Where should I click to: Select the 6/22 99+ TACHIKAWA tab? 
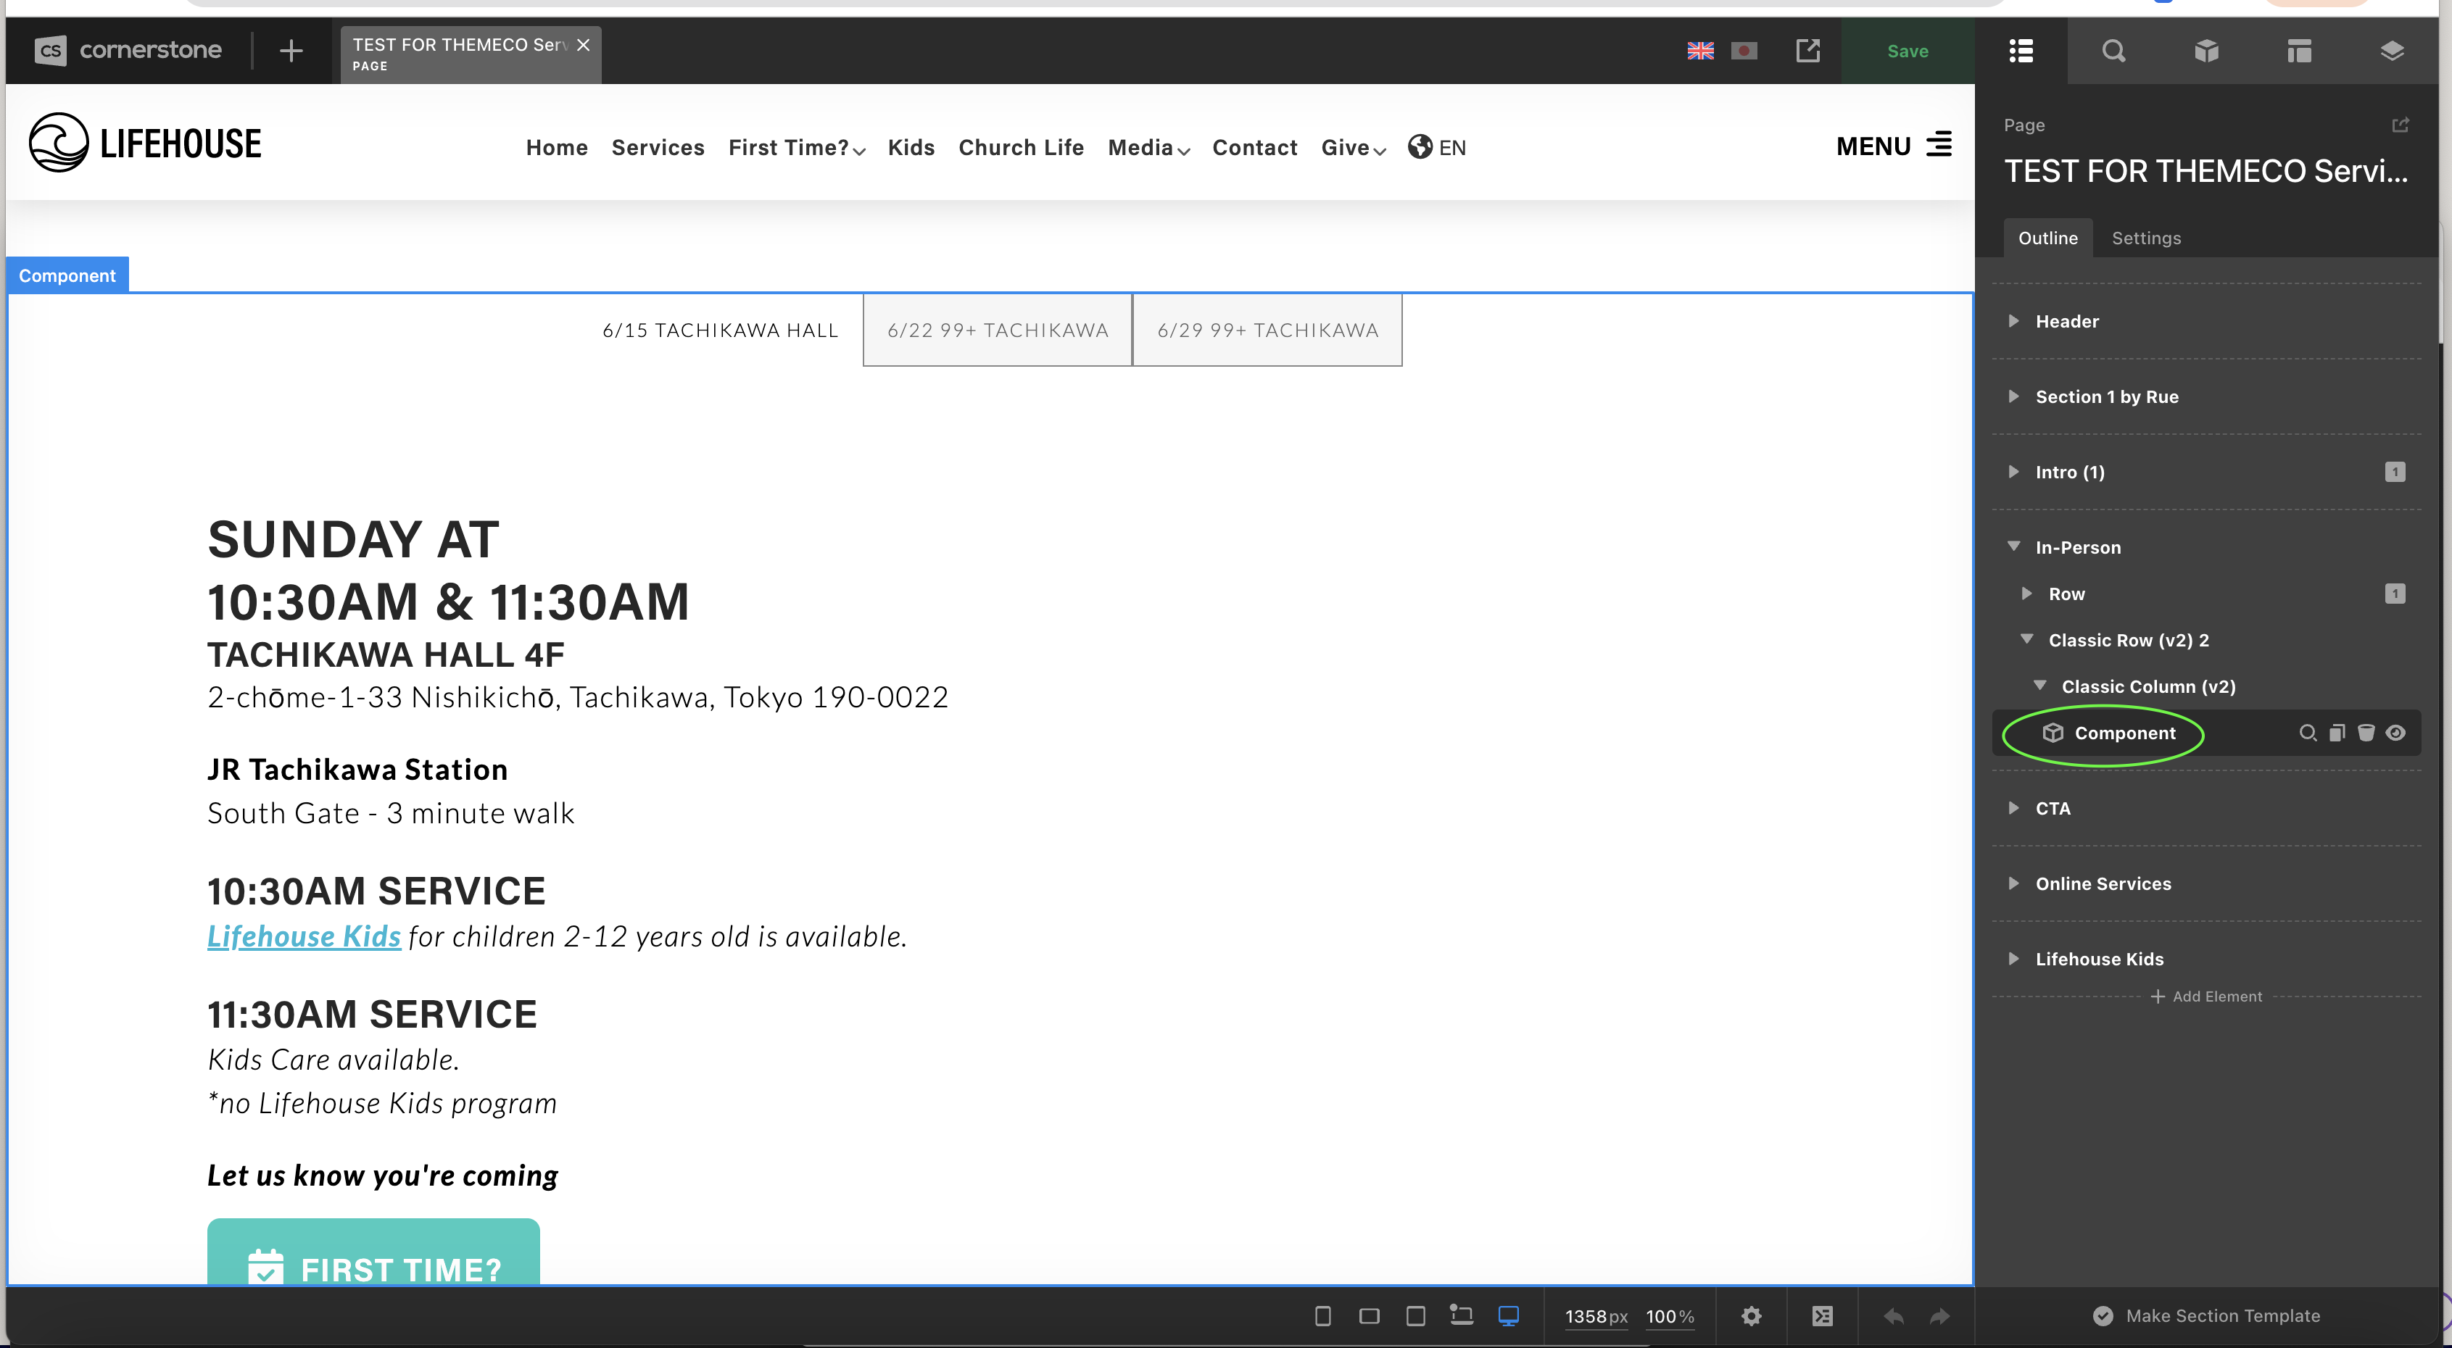(x=997, y=330)
